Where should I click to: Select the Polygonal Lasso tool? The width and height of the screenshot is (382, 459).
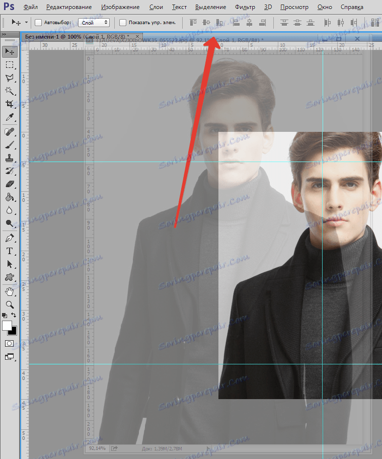(x=10, y=78)
